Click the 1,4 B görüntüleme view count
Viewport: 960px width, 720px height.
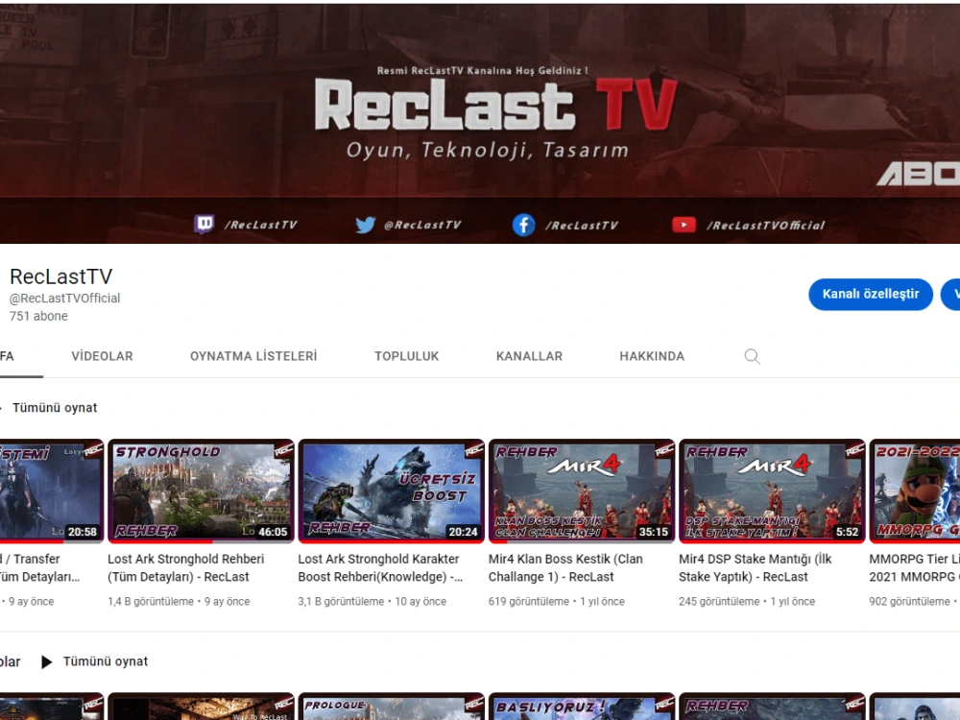[x=151, y=601]
